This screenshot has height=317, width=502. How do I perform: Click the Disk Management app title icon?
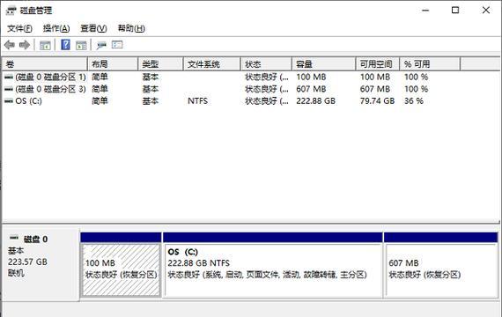pos(11,11)
